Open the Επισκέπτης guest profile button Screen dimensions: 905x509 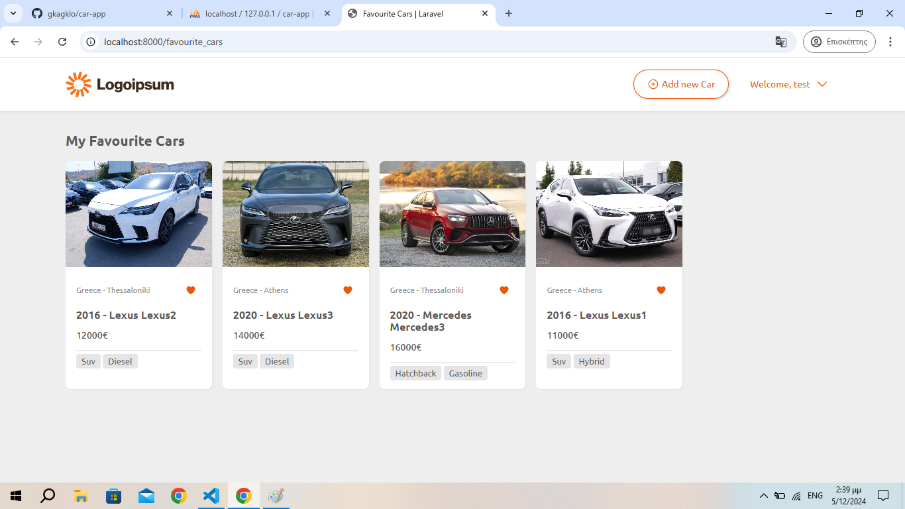(839, 42)
